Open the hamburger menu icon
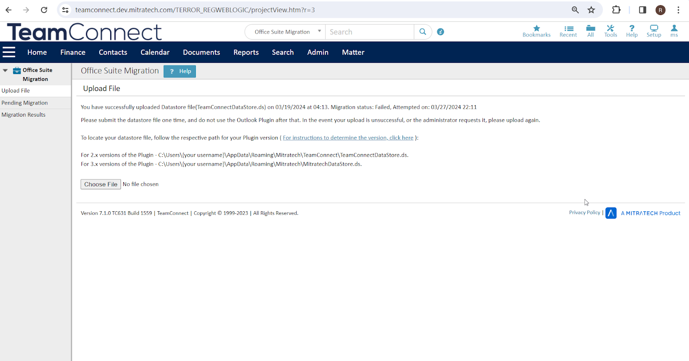Image resolution: width=689 pixels, height=361 pixels. pyautogui.click(x=9, y=52)
